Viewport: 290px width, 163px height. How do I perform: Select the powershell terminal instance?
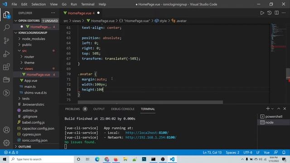coord(274,116)
